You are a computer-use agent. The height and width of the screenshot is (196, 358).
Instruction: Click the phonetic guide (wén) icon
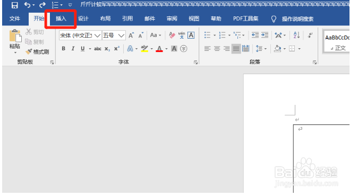(x=182, y=35)
